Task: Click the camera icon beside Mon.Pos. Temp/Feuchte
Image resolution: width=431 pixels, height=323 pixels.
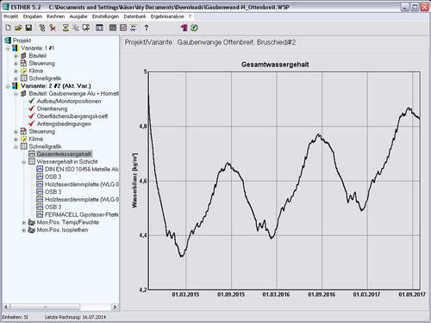Action: [x=32, y=222]
